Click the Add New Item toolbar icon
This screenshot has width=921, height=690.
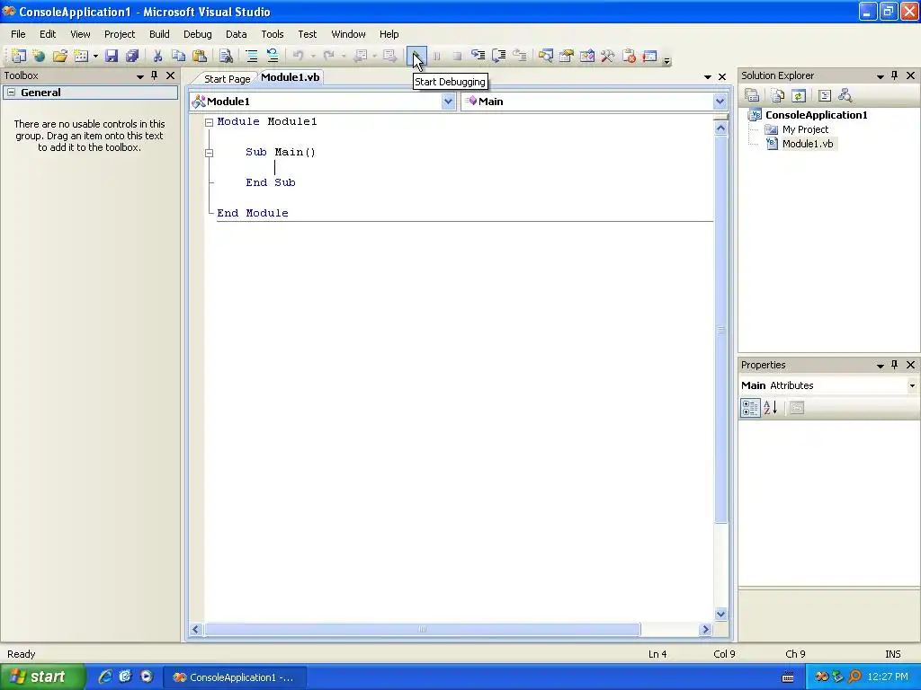pos(81,56)
